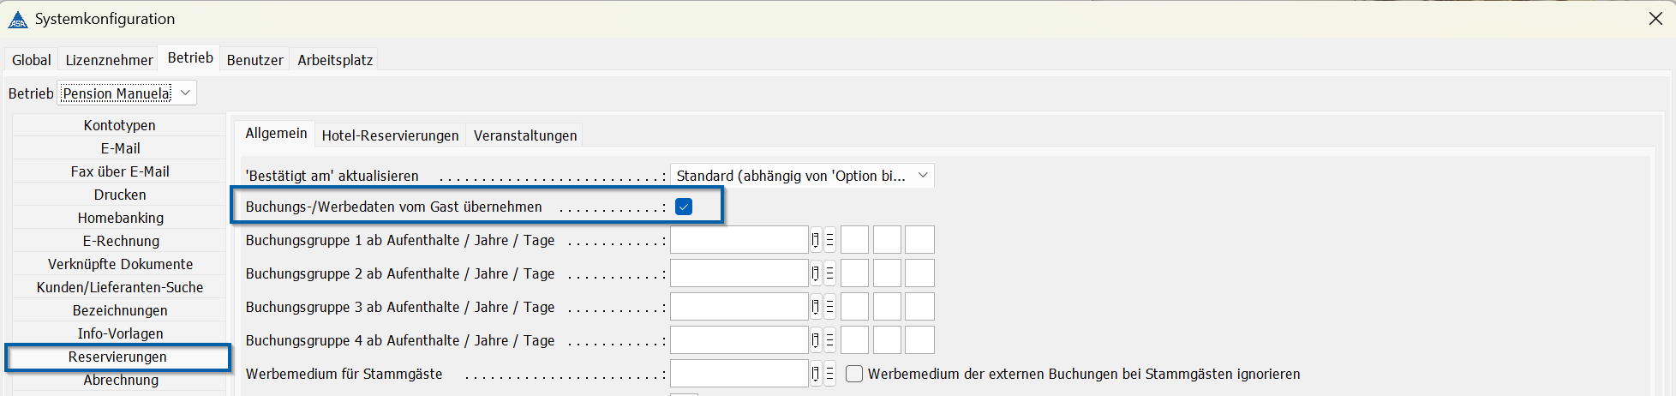Click the edit pencil icon for Werbemedium für Stammgäste
1676x396 pixels.
[815, 375]
